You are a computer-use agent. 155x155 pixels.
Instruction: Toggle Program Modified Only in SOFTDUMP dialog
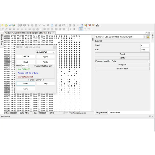[54, 66]
